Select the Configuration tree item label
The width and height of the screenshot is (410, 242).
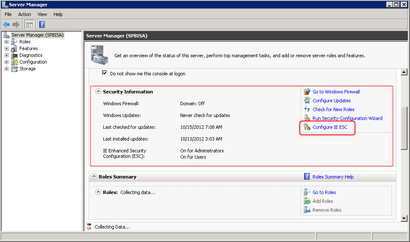pyautogui.click(x=33, y=62)
